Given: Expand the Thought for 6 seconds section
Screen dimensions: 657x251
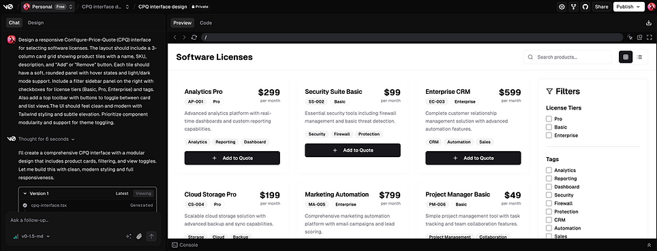Looking at the screenshot, I should 46,139.
